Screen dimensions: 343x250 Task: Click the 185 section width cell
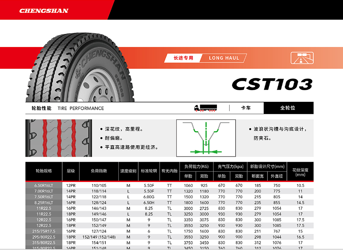tap(258, 186)
